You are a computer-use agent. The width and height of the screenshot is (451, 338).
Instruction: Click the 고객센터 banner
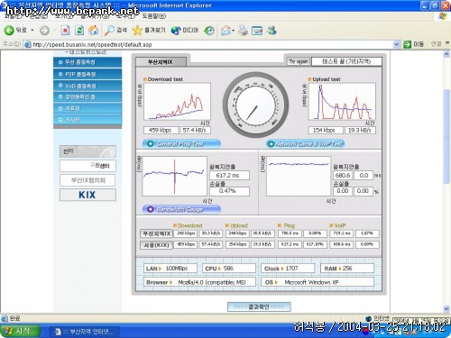coord(87,166)
